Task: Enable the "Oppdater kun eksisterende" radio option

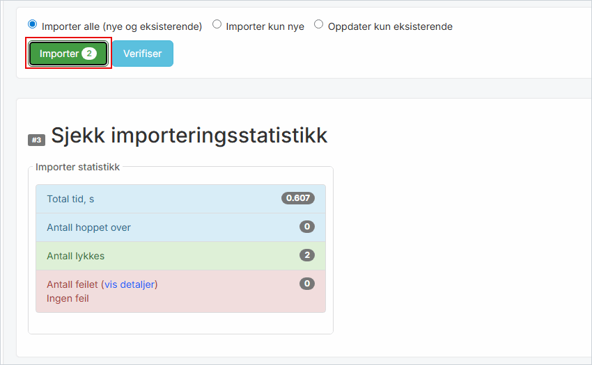Action: [x=319, y=24]
